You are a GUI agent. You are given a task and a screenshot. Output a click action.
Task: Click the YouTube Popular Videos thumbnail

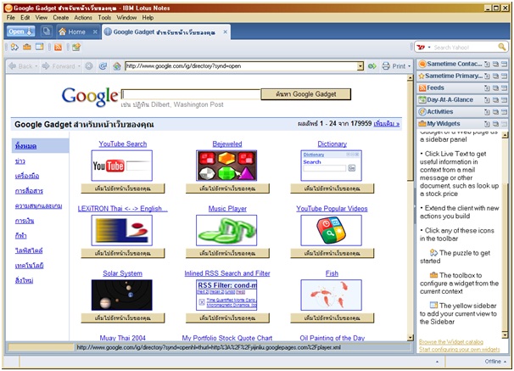click(x=331, y=230)
